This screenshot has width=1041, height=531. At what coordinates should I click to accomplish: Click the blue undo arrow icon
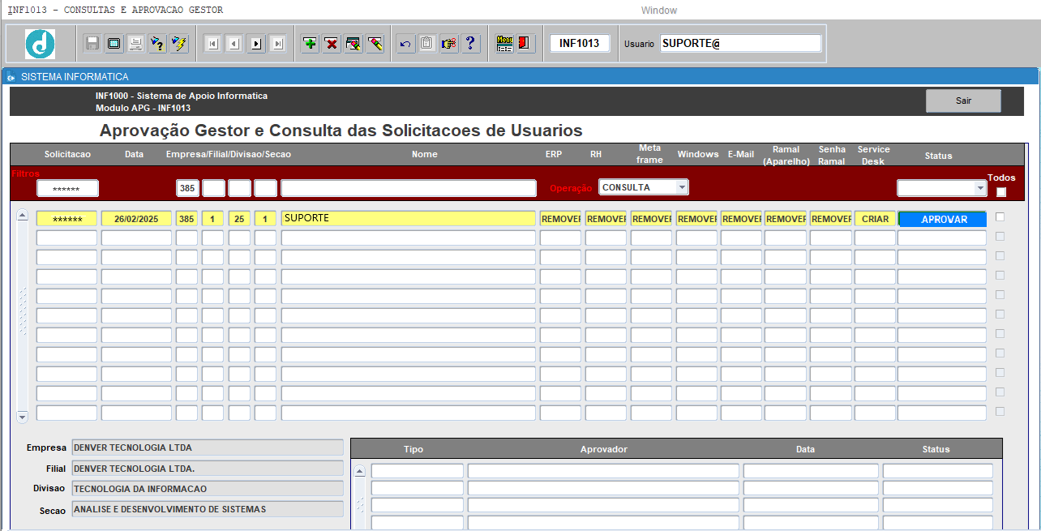pyautogui.click(x=405, y=44)
